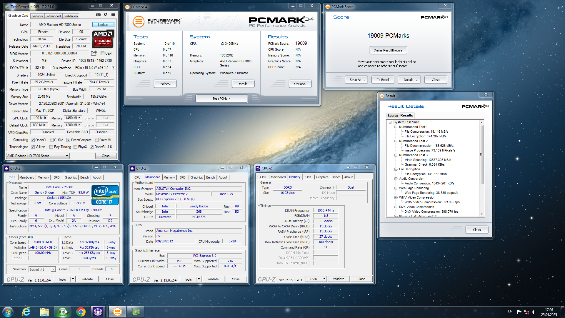This screenshot has height=318, width=565.
Task: Launch Internet Explorer from the taskbar
Action: coord(26,312)
